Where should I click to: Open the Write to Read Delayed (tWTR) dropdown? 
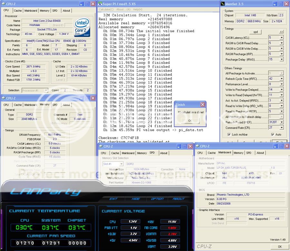282,95
